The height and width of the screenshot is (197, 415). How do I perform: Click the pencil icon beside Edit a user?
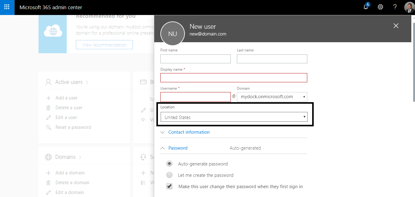pyautogui.click(x=48, y=117)
